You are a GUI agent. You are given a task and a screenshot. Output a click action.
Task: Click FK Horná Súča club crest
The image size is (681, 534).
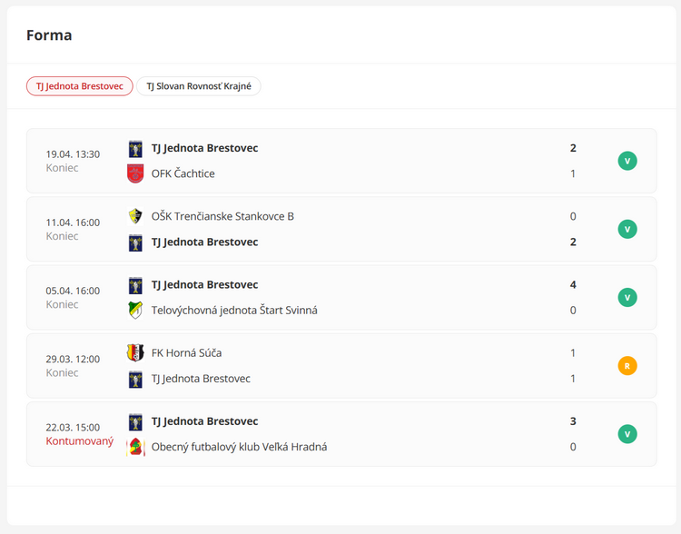pyautogui.click(x=135, y=352)
